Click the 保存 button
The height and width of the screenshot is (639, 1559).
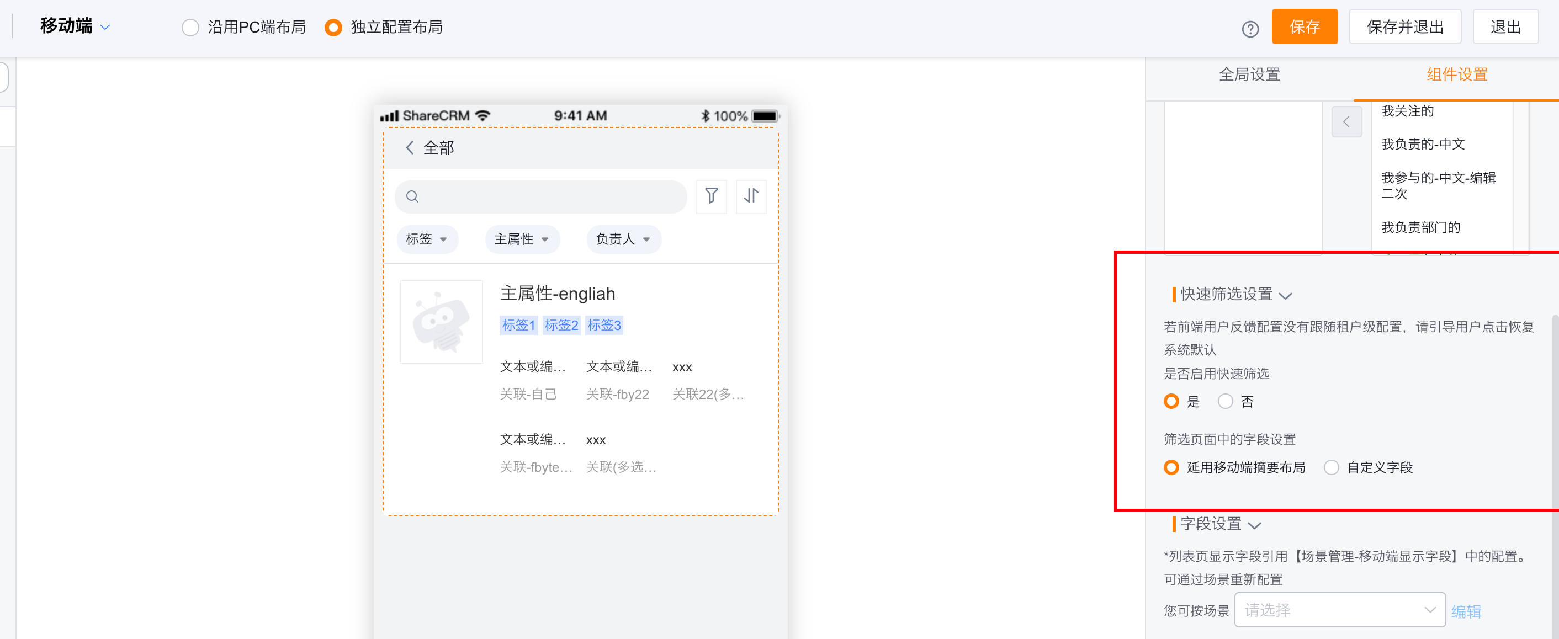pos(1304,26)
